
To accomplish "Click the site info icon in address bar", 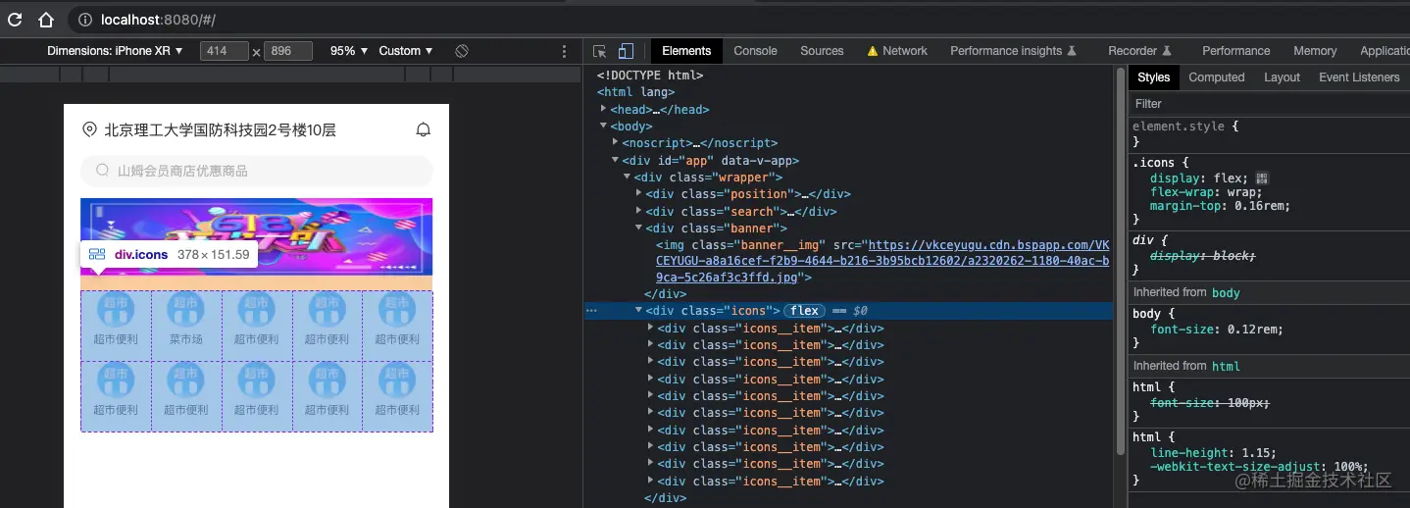I will (85, 20).
